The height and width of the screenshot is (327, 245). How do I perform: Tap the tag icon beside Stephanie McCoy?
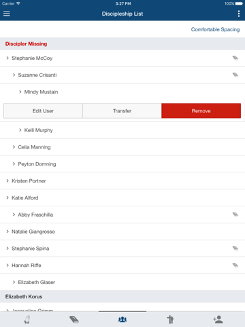coord(235,58)
